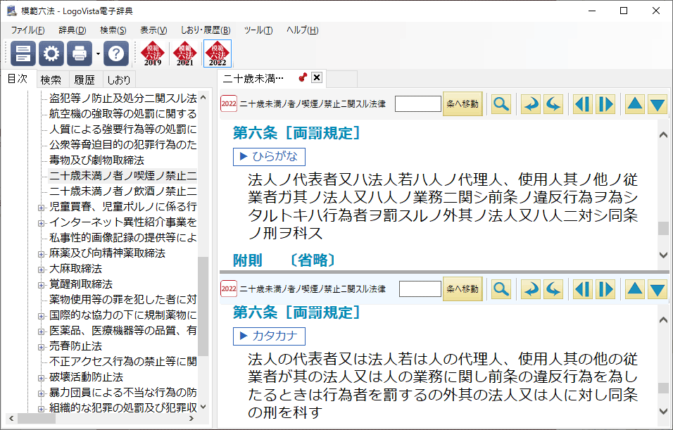Screen dimensions: 673x430
Task: Open the print options dropdown arrow
Action: click(x=98, y=53)
